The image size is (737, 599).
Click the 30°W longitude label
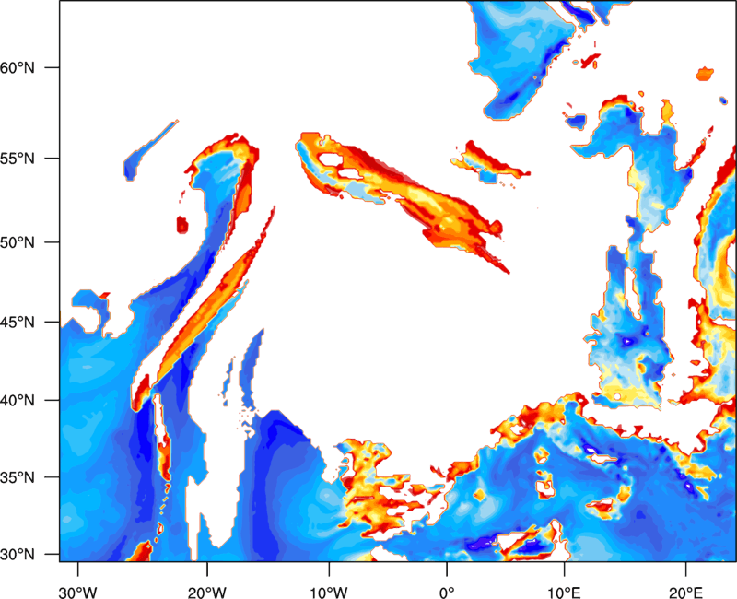point(78,593)
